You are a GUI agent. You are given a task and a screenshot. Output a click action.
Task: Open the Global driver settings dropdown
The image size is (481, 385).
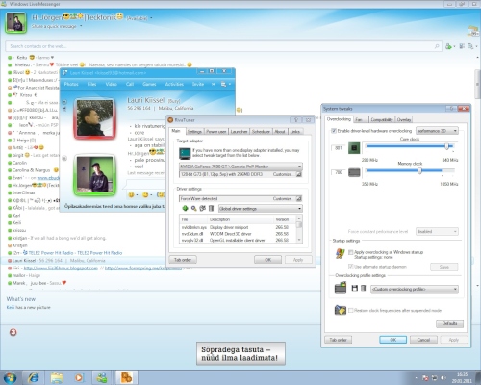261,209
